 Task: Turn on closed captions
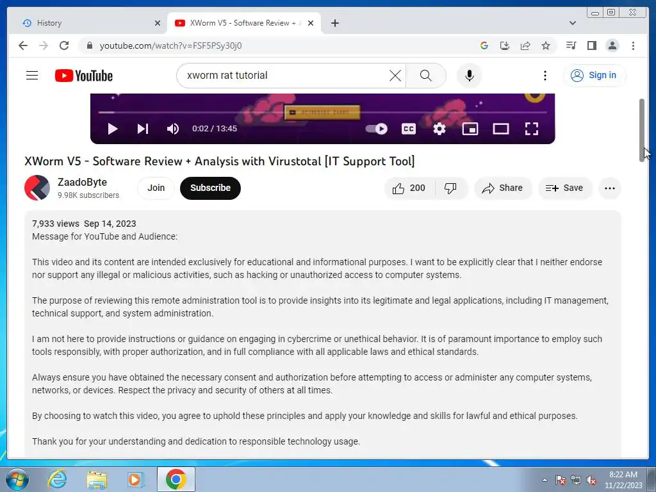click(x=408, y=129)
